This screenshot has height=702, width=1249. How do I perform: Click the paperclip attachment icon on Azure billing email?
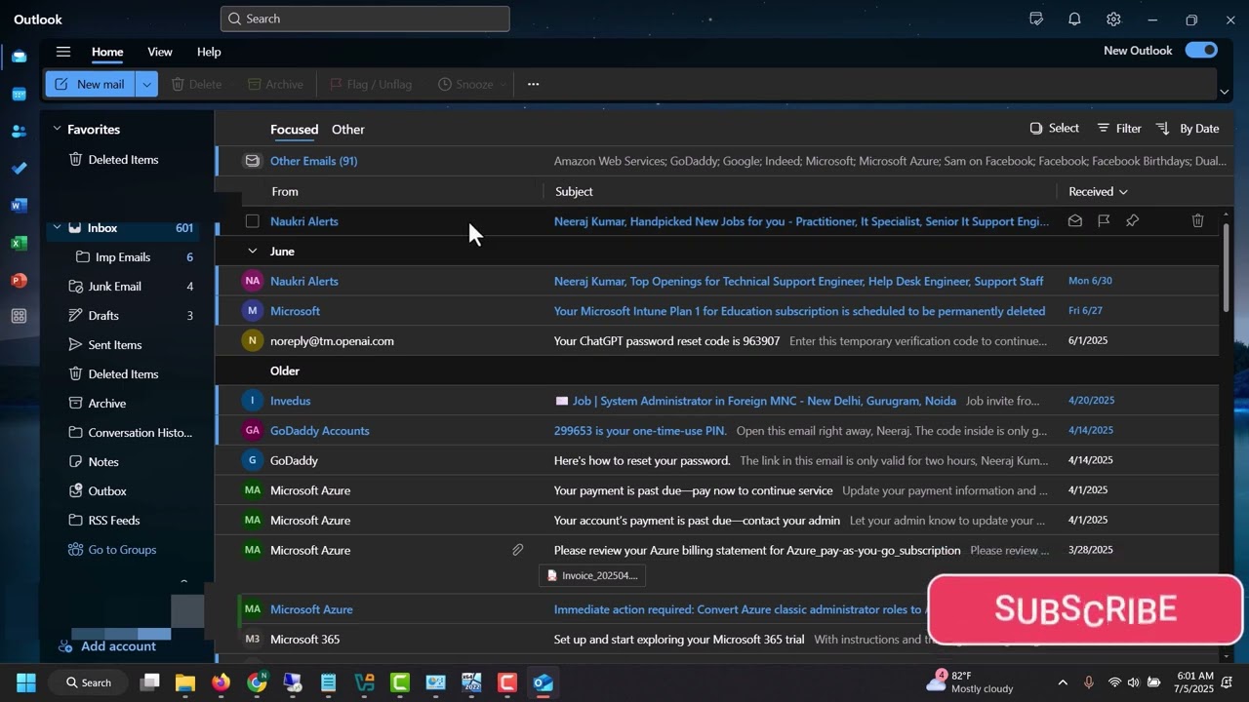(518, 550)
